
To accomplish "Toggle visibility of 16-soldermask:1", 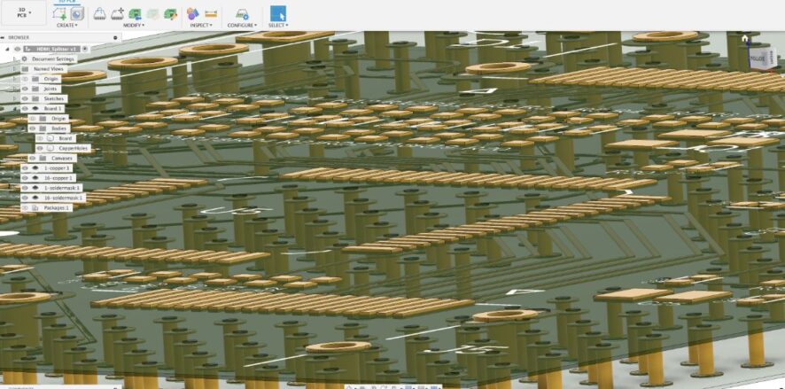I will [25, 198].
